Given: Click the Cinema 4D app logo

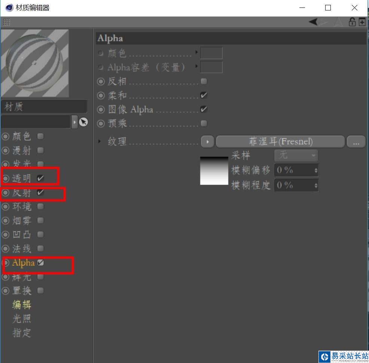Looking at the screenshot, I should click(x=9, y=8).
